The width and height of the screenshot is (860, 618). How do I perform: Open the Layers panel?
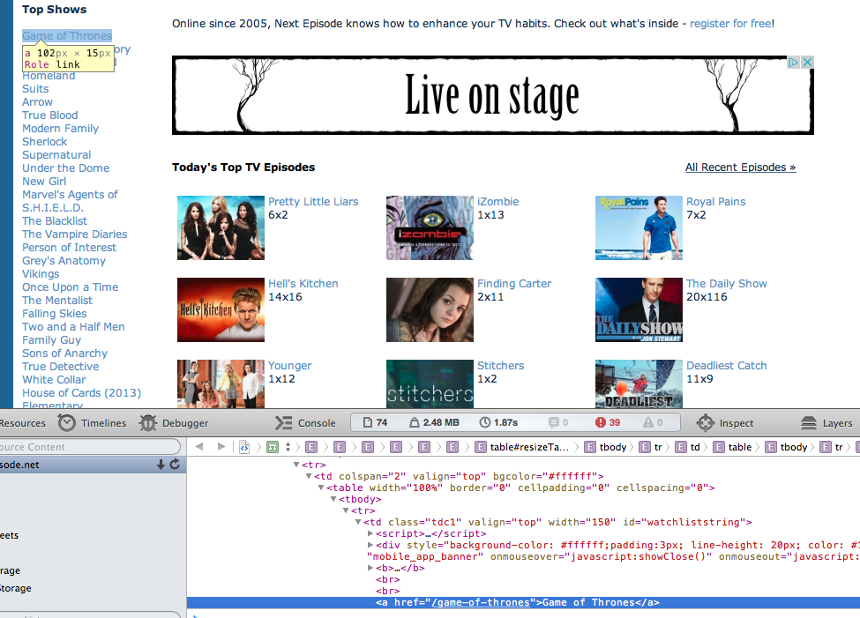pyautogui.click(x=826, y=423)
